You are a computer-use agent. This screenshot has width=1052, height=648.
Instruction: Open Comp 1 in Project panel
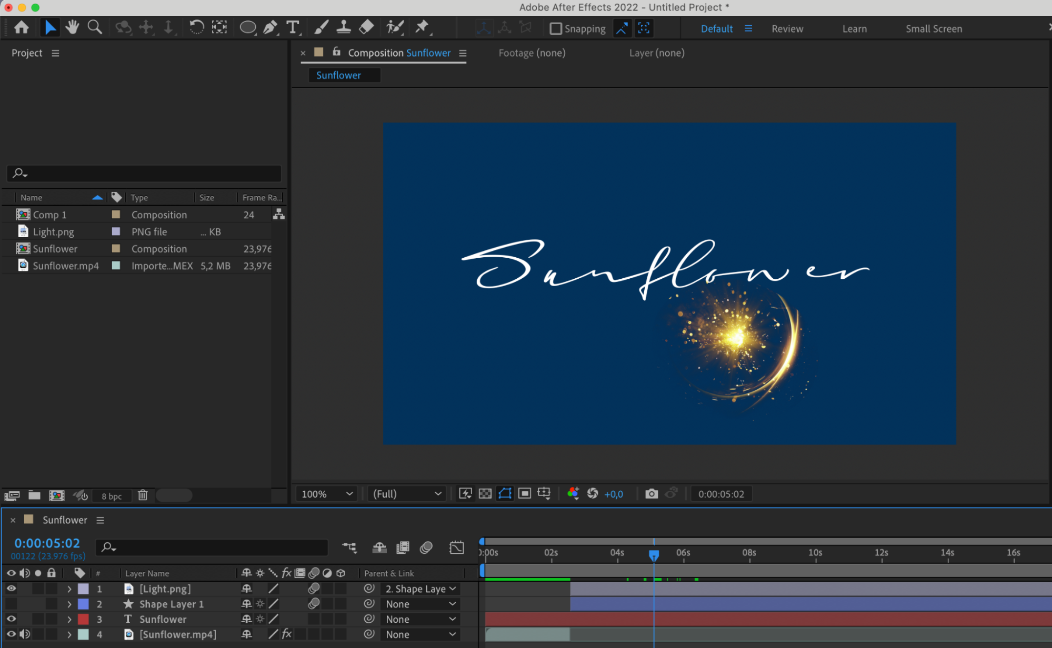point(49,215)
